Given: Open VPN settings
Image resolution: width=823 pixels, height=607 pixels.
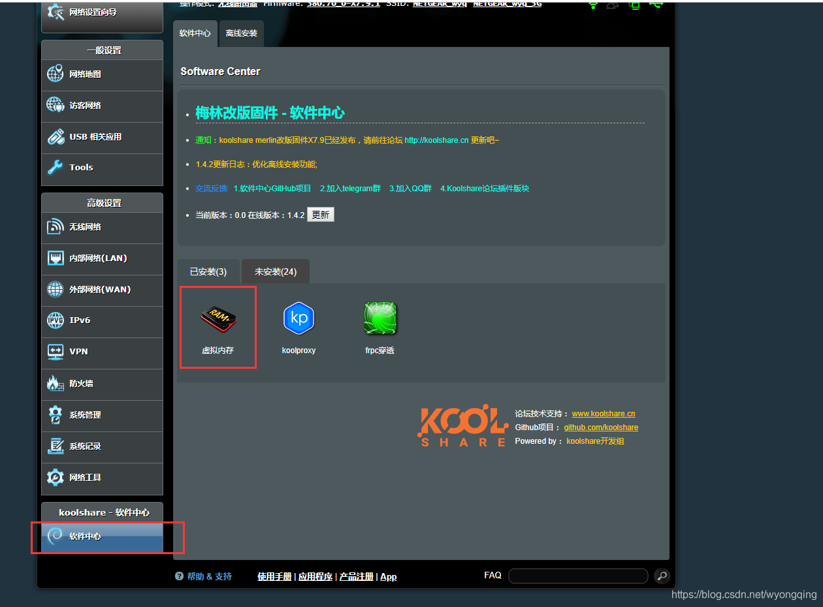Looking at the screenshot, I should point(102,352).
